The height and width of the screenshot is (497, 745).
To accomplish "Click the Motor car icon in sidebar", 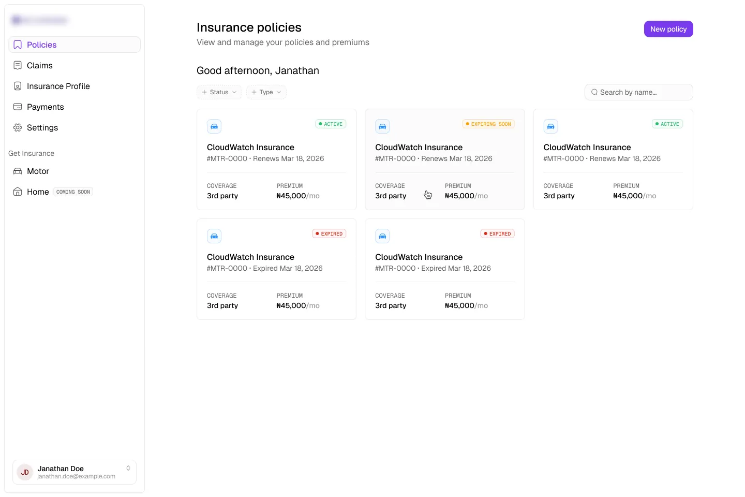I will click(18, 171).
